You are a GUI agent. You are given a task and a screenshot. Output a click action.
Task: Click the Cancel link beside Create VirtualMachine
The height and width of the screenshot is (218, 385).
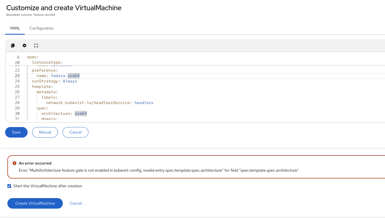(76, 203)
